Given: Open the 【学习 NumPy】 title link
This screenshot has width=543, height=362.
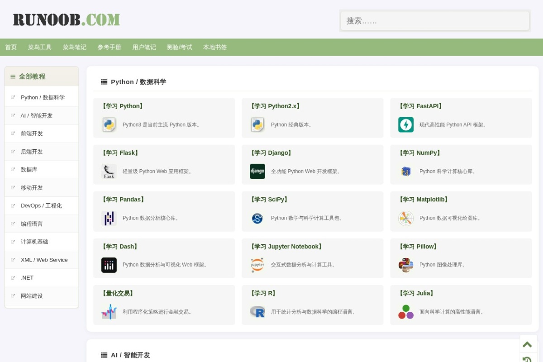Looking at the screenshot, I should click(419, 153).
